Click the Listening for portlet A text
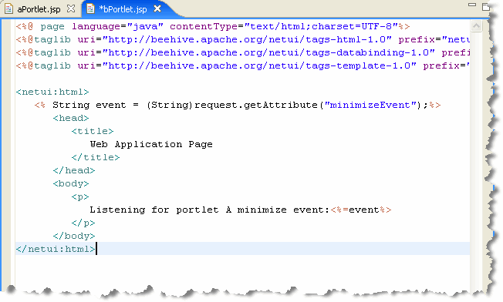Screen dimensions: 503x302 210,210
